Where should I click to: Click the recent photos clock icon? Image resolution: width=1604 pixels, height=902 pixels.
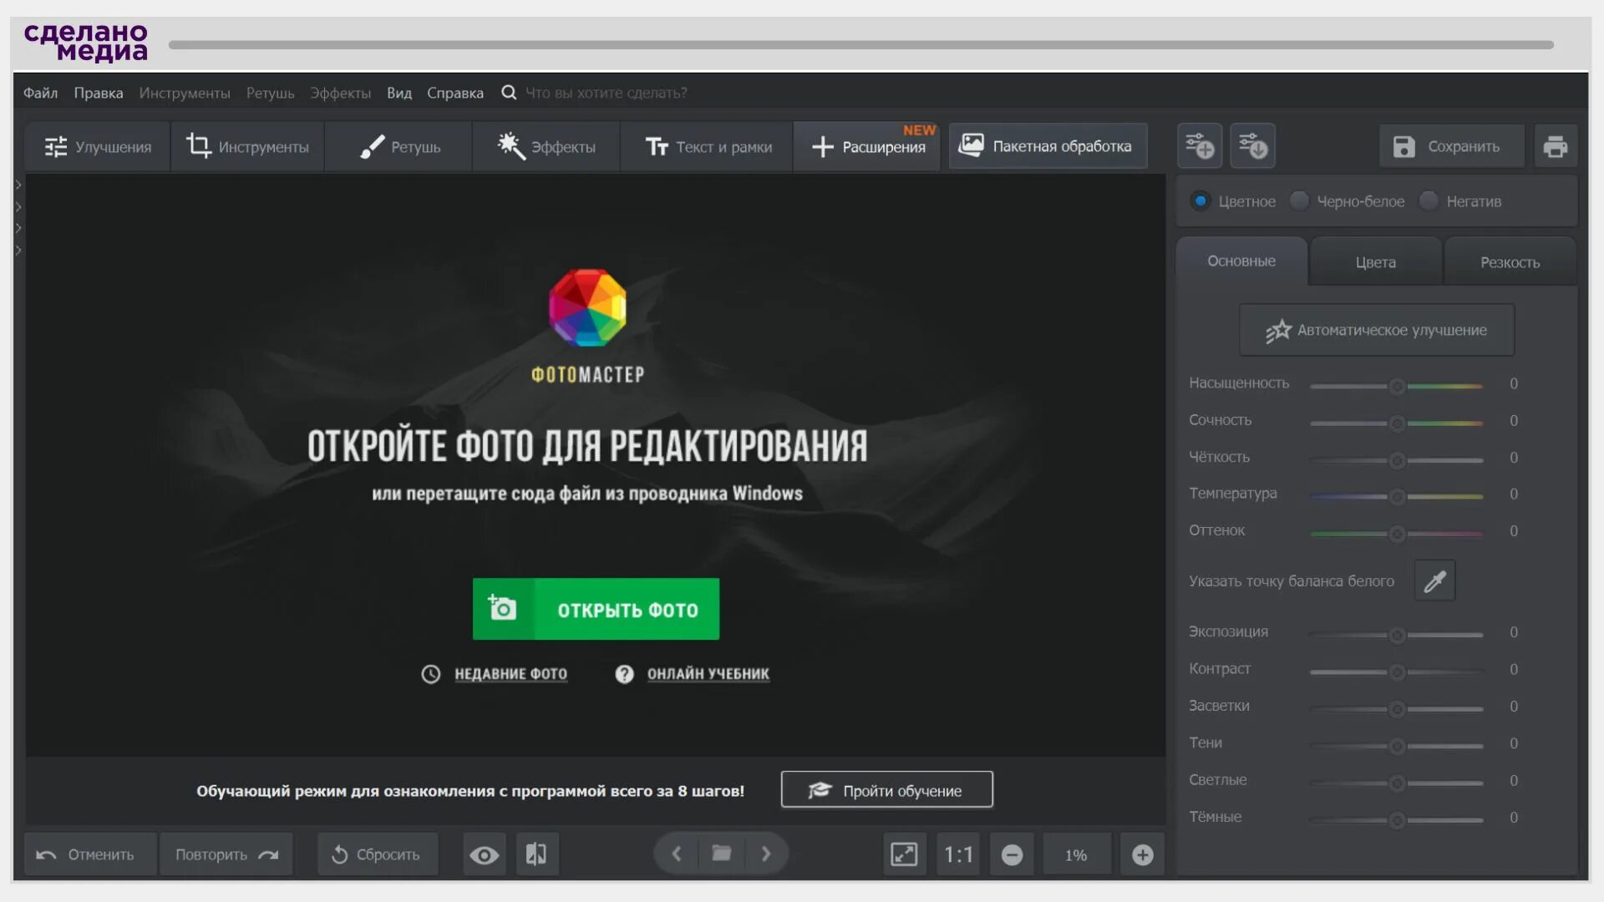click(430, 674)
